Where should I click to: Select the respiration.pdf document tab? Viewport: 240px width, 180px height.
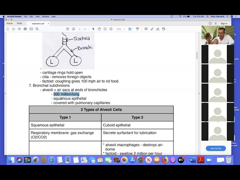tap(38, 24)
